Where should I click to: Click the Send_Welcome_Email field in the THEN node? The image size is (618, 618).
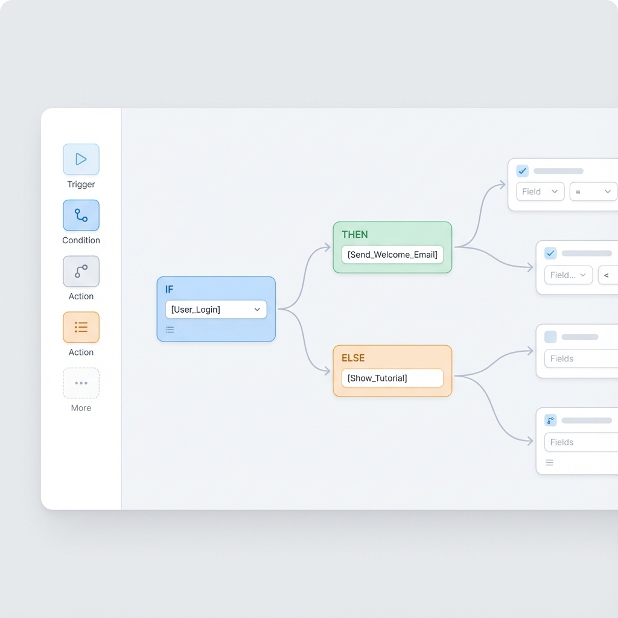click(392, 255)
